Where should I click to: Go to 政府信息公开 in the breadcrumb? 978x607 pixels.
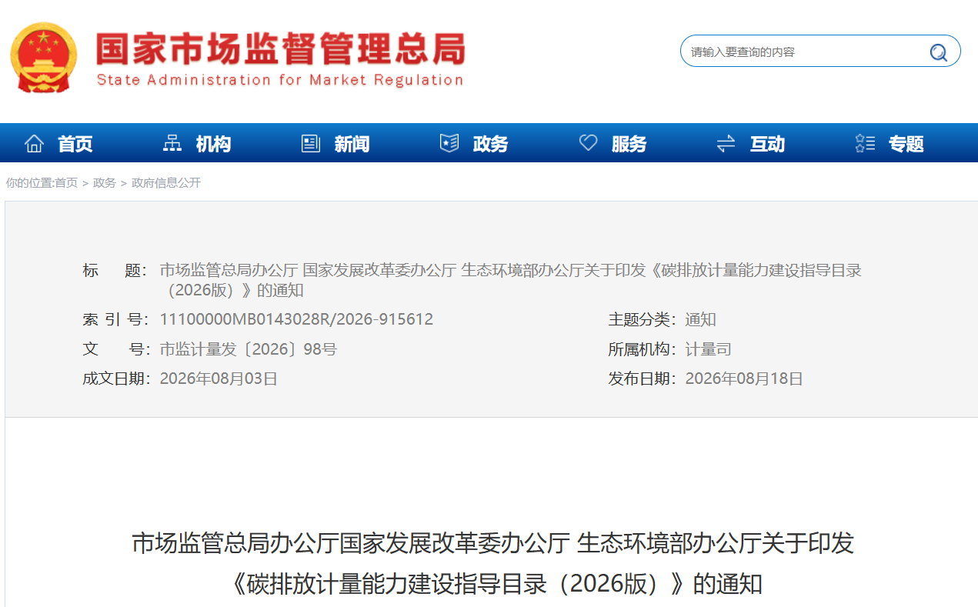pos(166,183)
